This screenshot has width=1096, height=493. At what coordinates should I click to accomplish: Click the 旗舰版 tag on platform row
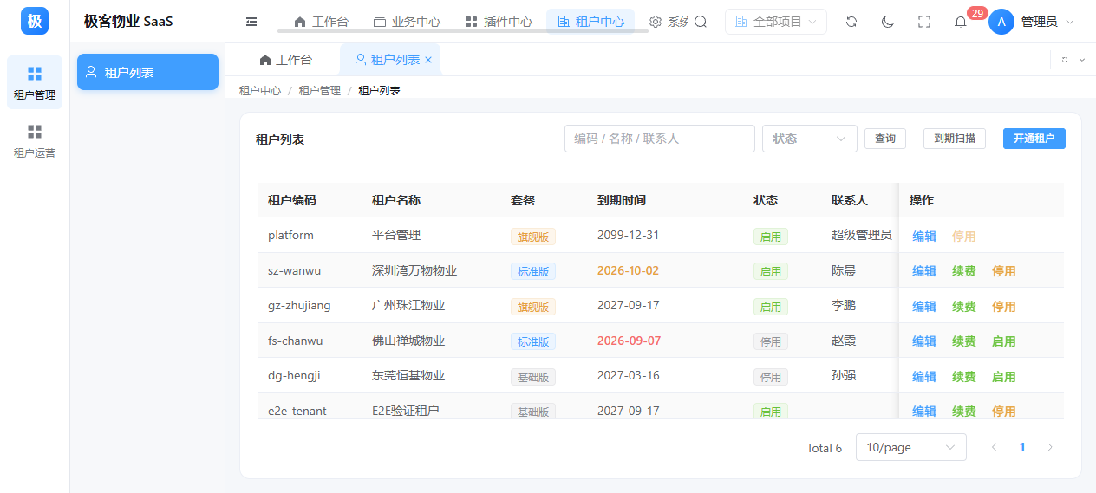533,237
